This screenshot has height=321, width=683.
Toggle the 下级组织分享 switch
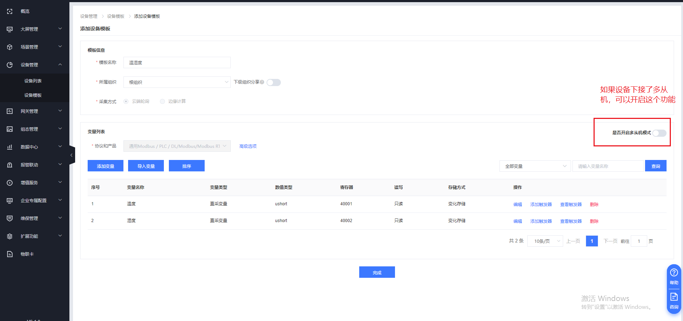tap(274, 82)
